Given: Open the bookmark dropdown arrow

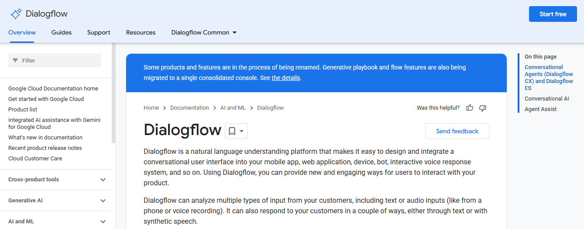Looking at the screenshot, I should point(242,131).
